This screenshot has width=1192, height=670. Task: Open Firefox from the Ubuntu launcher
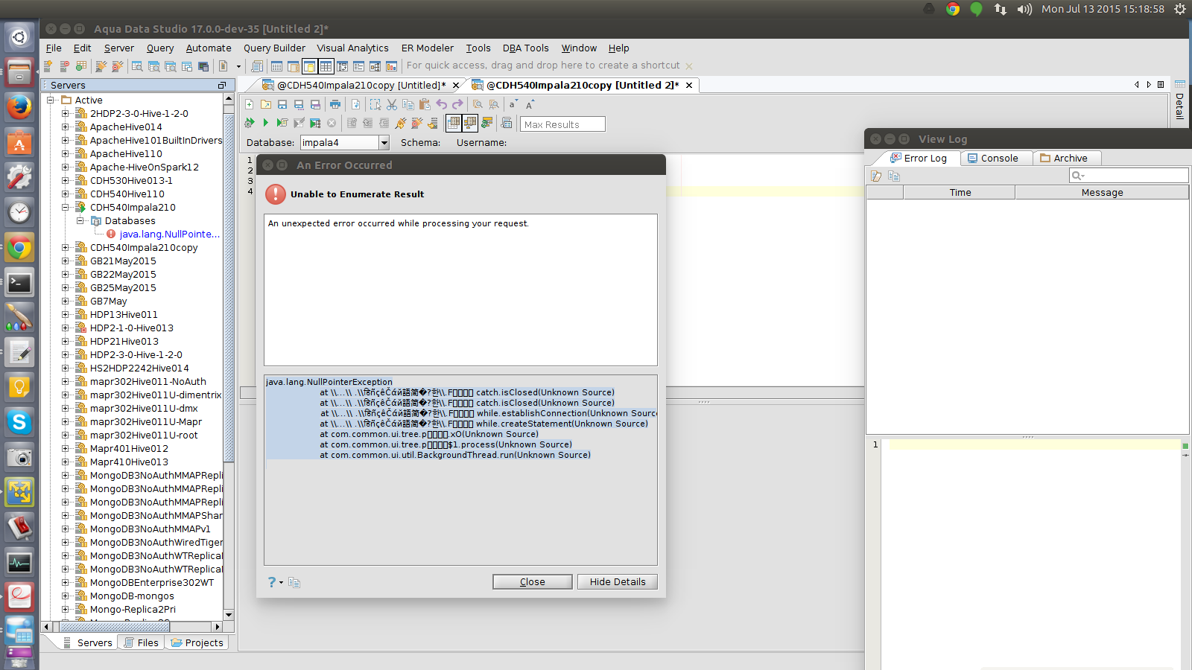19,107
